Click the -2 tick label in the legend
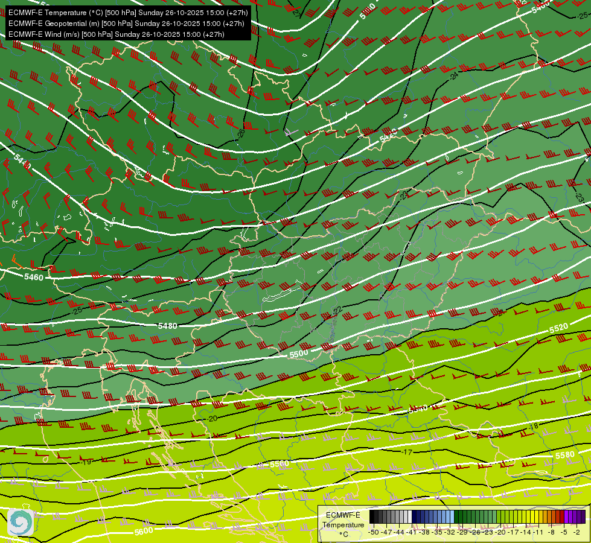Image resolution: width=591 pixels, height=543 pixels. click(x=577, y=532)
